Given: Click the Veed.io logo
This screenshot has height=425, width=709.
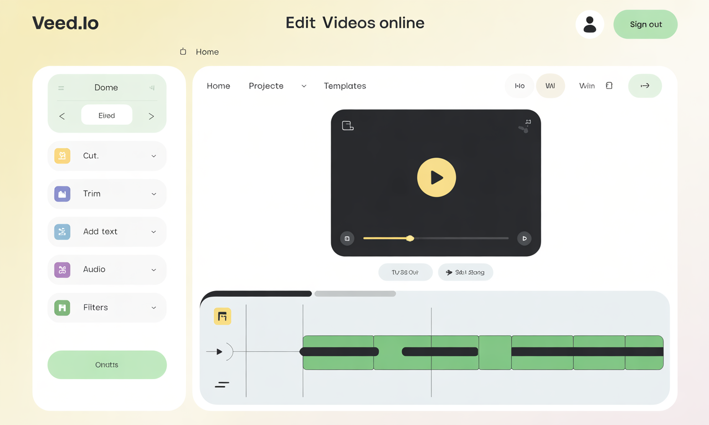Looking at the screenshot, I should [x=65, y=23].
